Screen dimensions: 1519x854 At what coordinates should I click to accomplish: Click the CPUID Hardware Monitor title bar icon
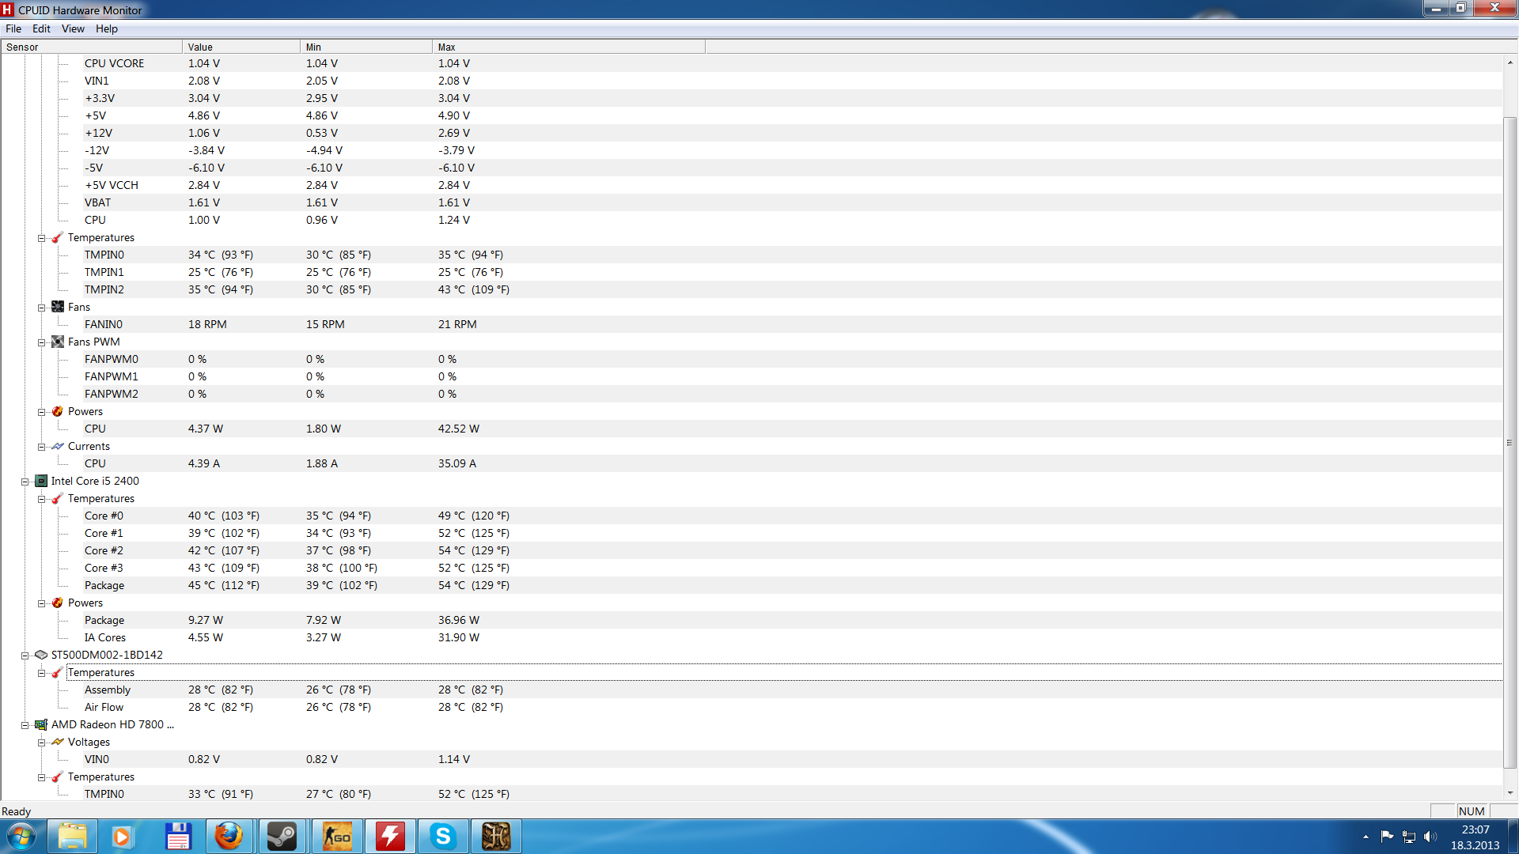pyautogui.click(x=8, y=9)
